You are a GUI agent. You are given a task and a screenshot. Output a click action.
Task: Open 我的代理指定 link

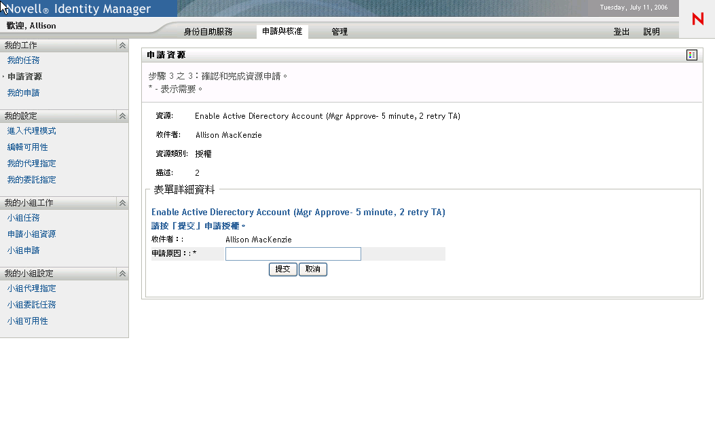[x=31, y=163]
